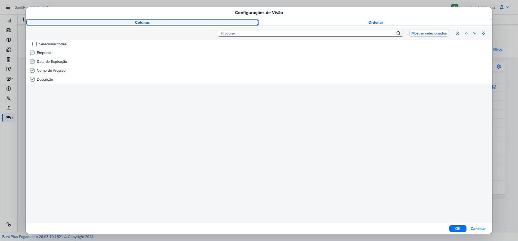Expand the folder item in the sidebar

click(10, 118)
